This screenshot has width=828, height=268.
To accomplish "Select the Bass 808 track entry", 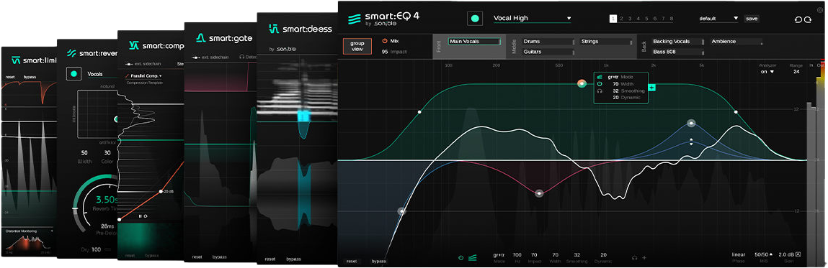I will [679, 52].
